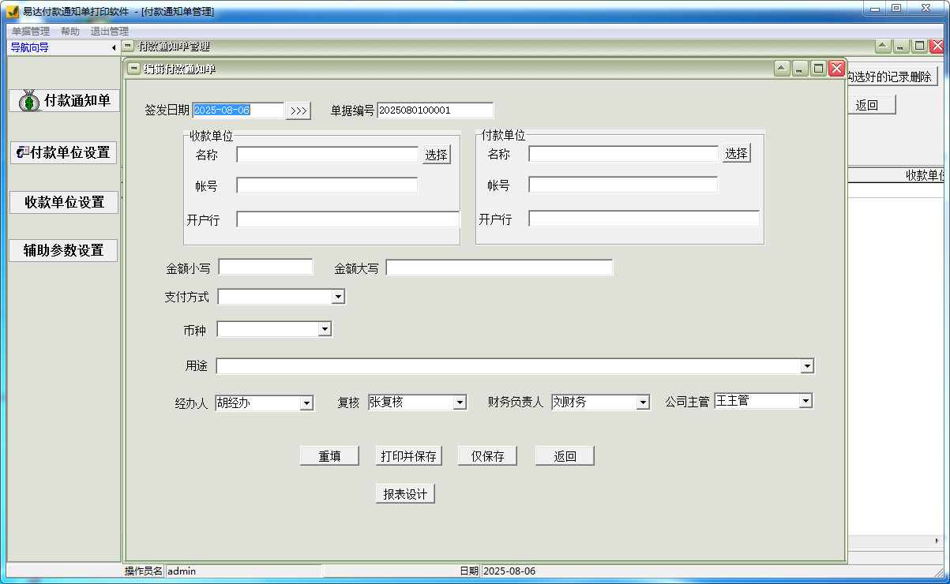This screenshot has width=950, height=584.
Task: Click the >>> date picker beside 签发日期
Action: coord(299,110)
